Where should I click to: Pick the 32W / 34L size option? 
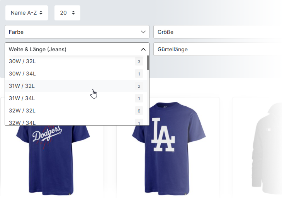click(76, 122)
